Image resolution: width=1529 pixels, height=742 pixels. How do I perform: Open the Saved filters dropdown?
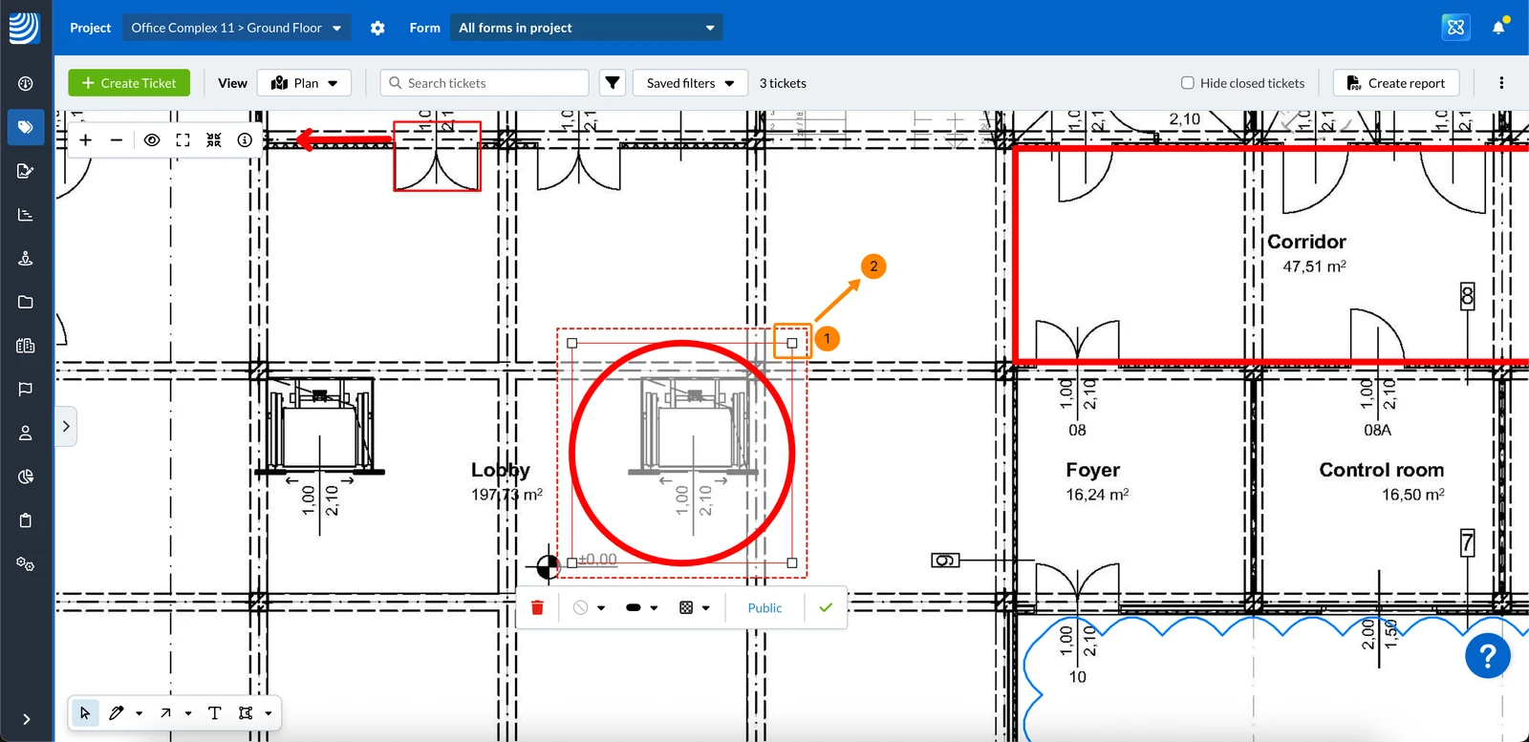tap(690, 83)
